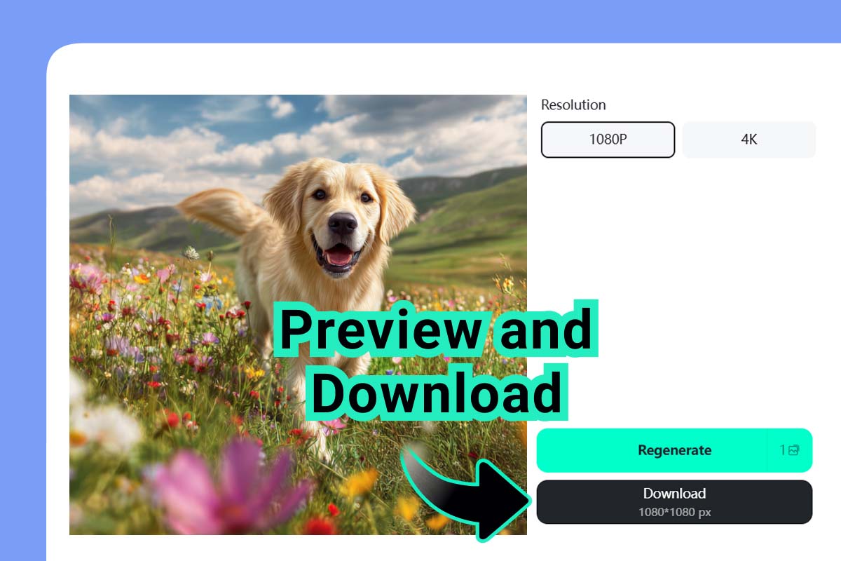Open the generated golden retriever image preview
Image resolution: width=841 pixels, height=561 pixels.
(298, 210)
